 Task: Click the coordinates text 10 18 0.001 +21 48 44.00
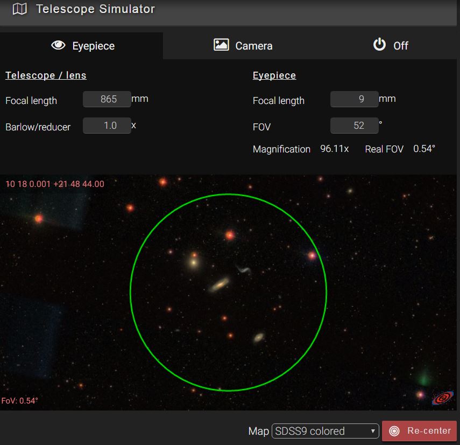(55, 184)
